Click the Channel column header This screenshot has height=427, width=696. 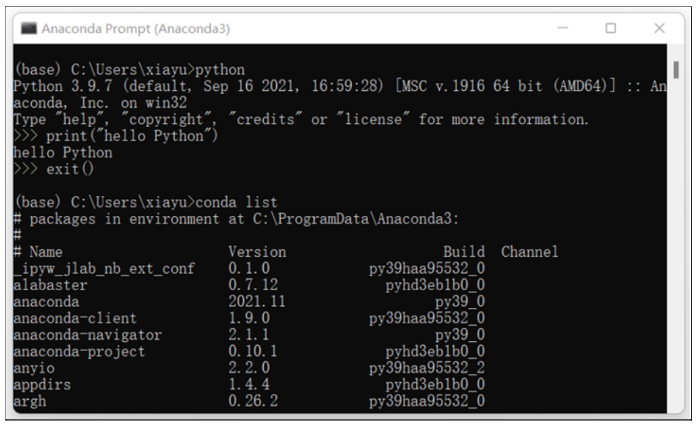(530, 252)
